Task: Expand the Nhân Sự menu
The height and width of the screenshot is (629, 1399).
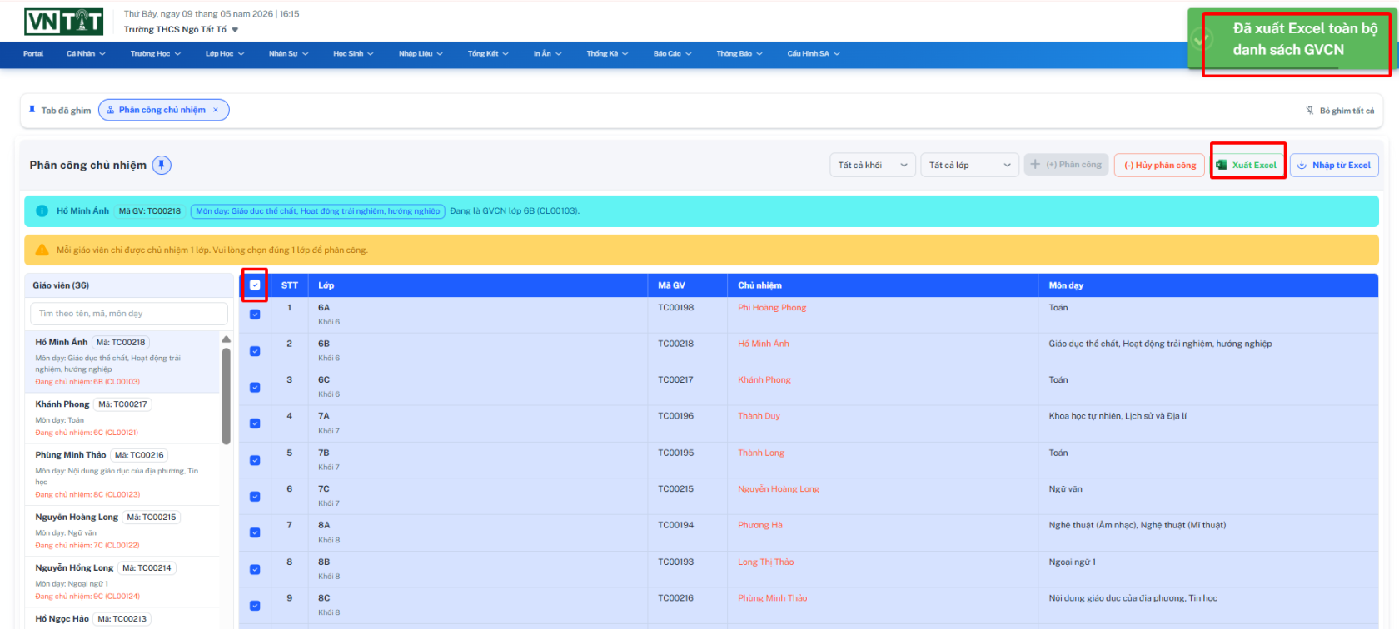Action: point(288,53)
